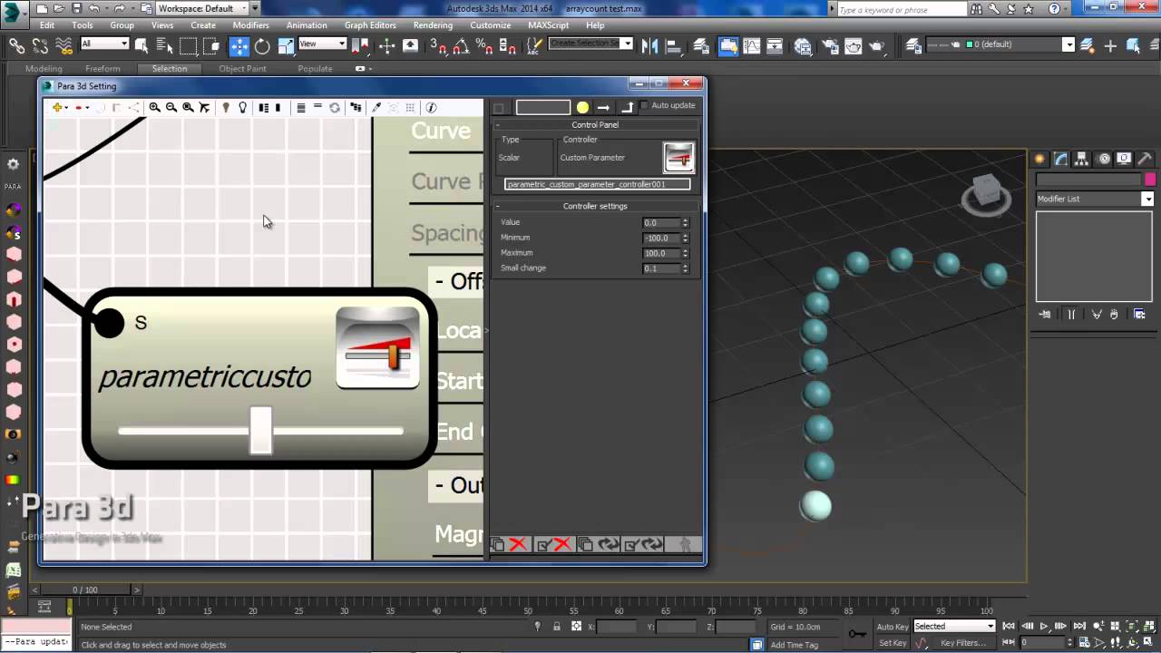Image resolution: width=1161 pixels, height=653 pixels.
Task: Click yellow circle in control panel
Action: tap(582, 107)
